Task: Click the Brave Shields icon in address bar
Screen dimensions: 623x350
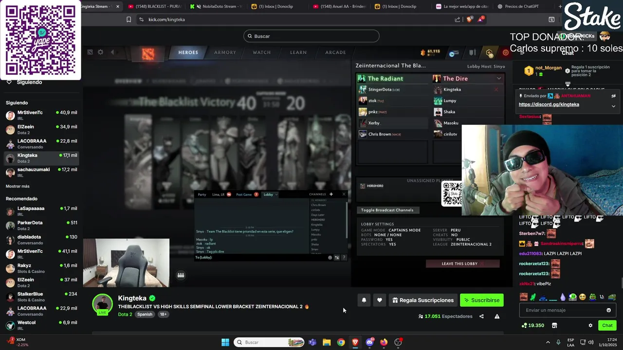Action: pos(469,19)
